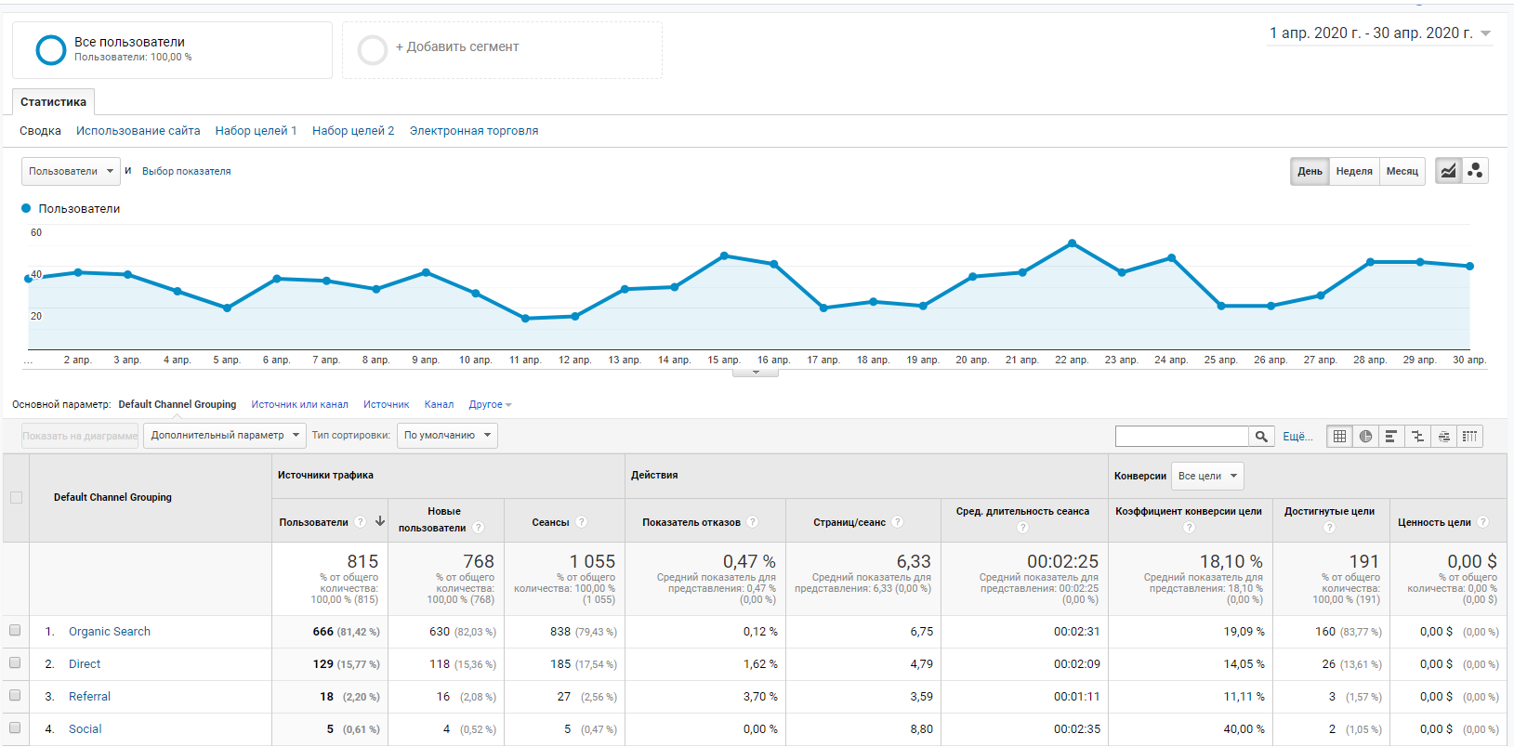Image resolution: width=1514 pixels, height=747 pixels.
Task: Select the performance bar view icon
Action: click(1391, 437)
